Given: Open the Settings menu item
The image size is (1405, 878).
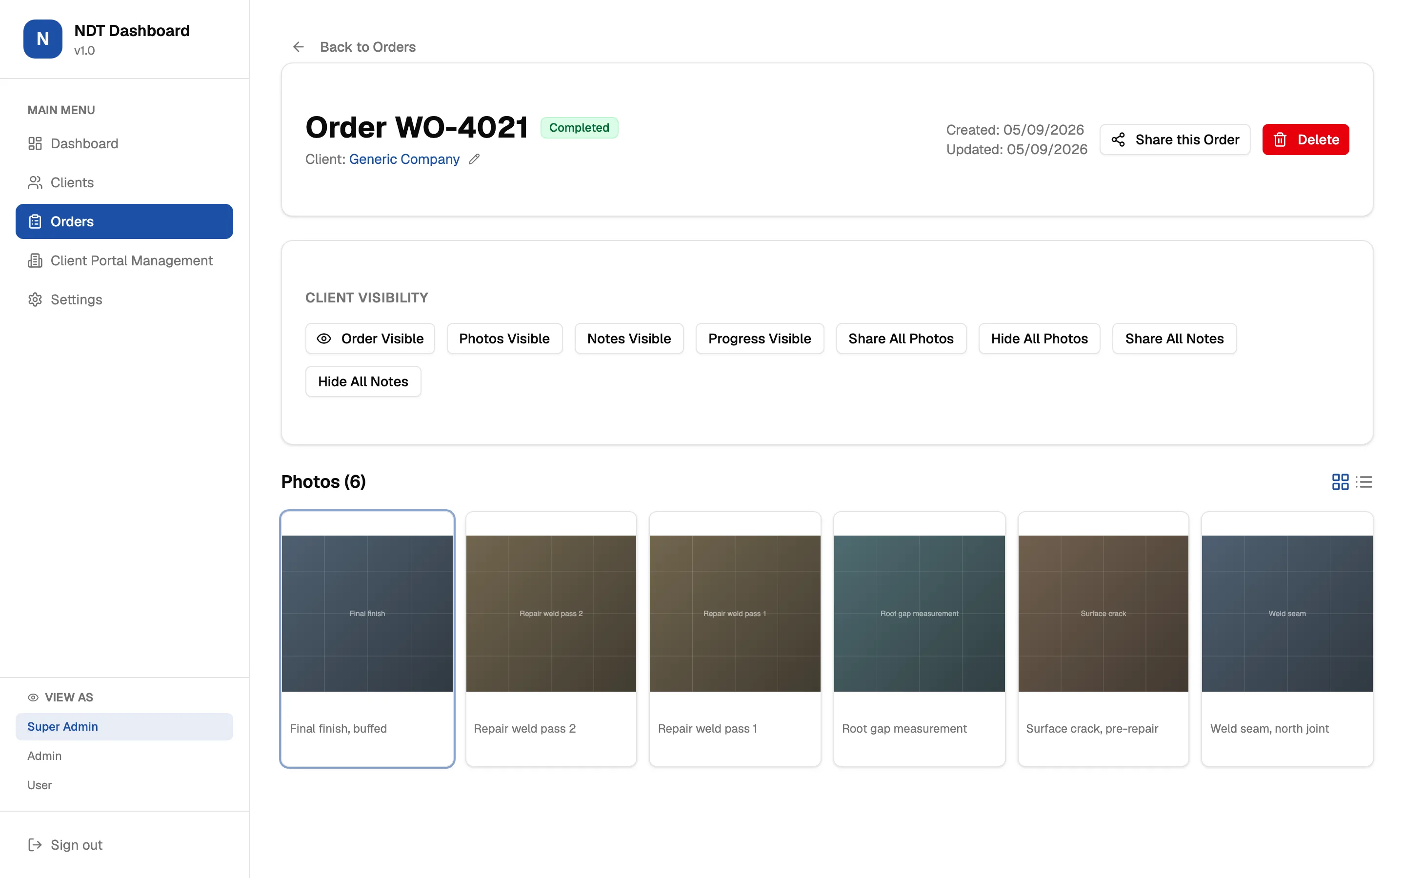Looking at the screenshot, I should point(124,299).
